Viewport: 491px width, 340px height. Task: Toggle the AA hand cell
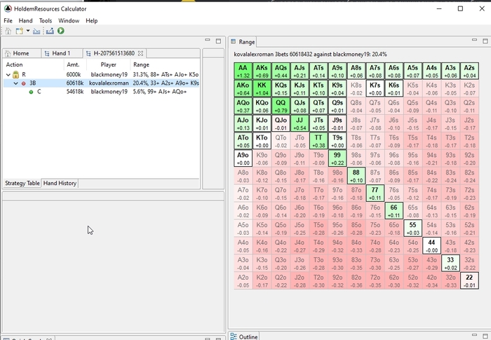243,71
